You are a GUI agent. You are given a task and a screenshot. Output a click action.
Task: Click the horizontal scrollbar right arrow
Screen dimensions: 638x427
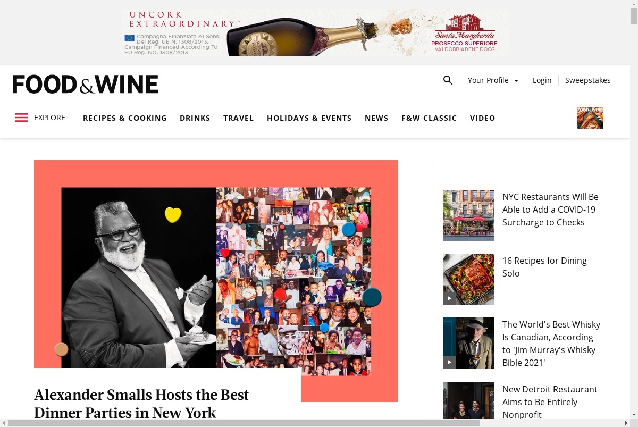(626, 423)
